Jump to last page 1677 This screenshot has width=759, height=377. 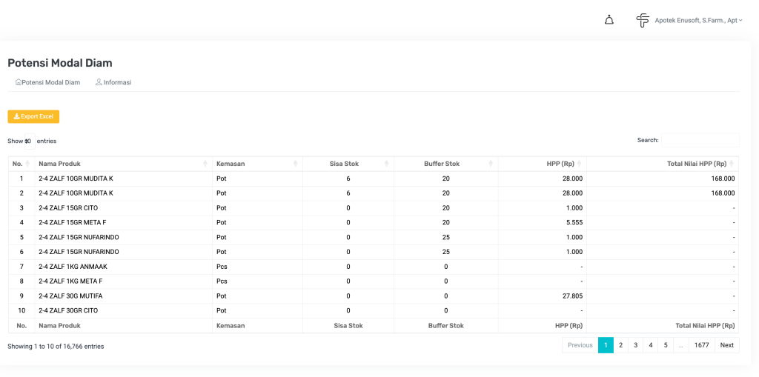pyautogui.click(x=701, y=345)
